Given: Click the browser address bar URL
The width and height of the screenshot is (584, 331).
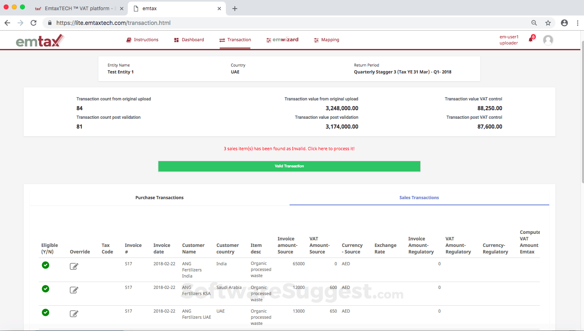Looking at the screenshot, I should (x=114, y=23).
